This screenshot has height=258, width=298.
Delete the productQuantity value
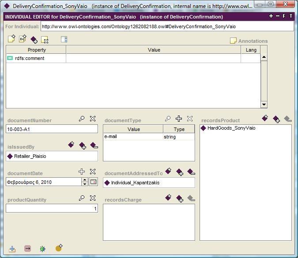(93, 198)
